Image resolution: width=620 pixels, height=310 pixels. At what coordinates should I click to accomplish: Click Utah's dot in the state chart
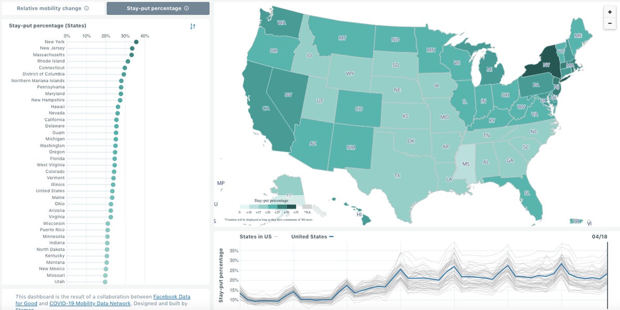(x=105, y=282)
